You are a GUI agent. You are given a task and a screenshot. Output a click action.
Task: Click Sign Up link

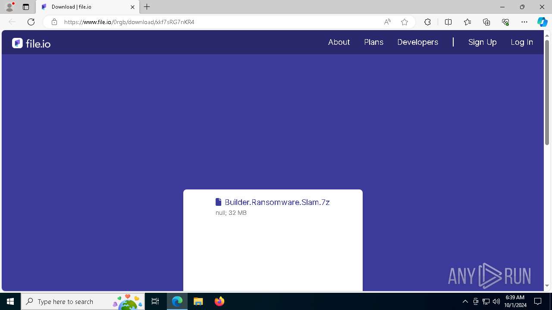(x=483, y=42)
